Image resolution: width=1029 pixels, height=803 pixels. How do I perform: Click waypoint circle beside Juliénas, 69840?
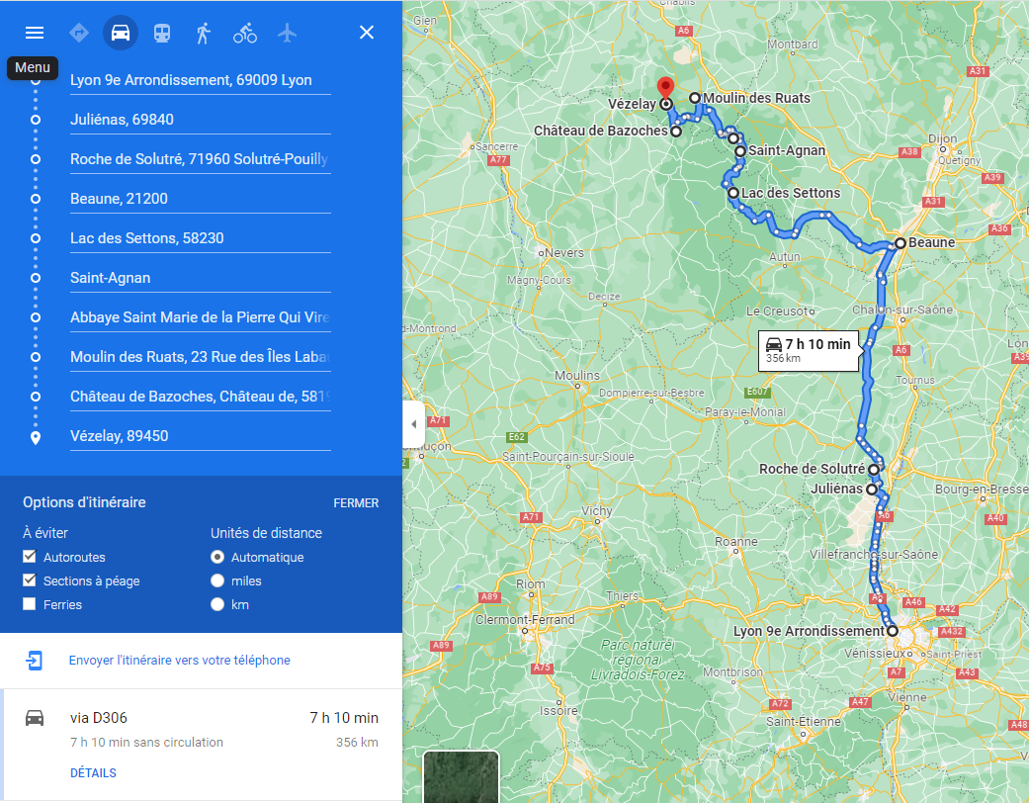(x=36, y=120)
